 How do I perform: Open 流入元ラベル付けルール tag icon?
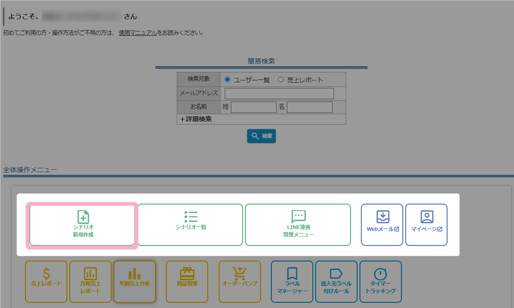pos(336,274)
